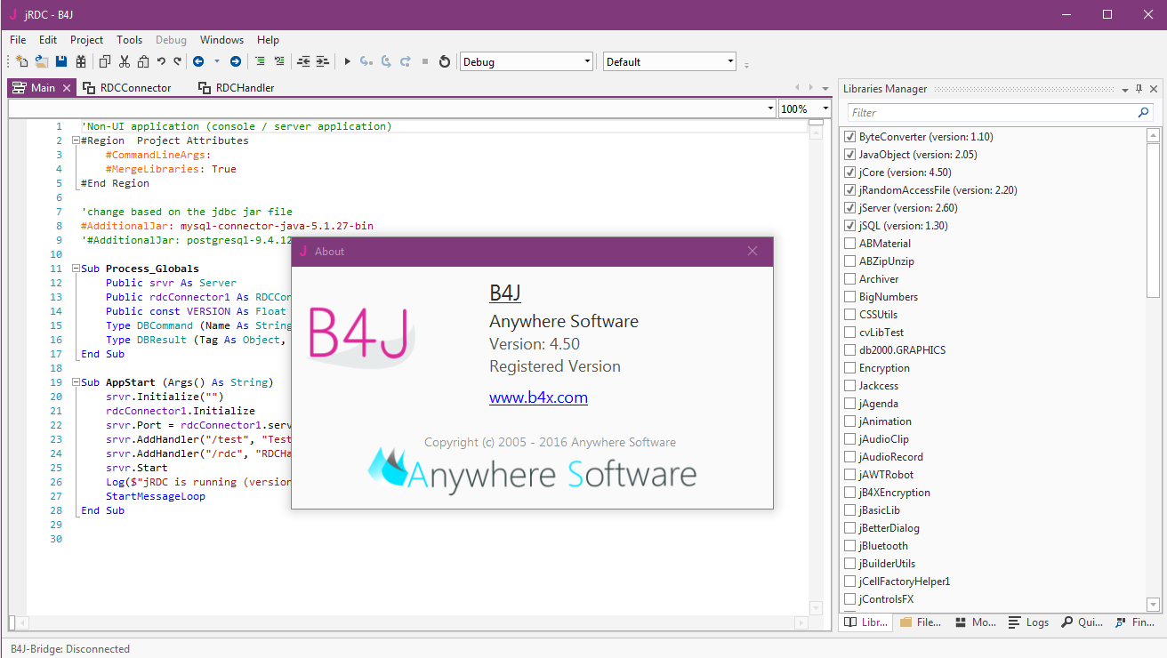Click the Run (play) toolbar icon
Image resolution: width=1167 pixels, height=658 pixels.
click(x=348, y=61)
